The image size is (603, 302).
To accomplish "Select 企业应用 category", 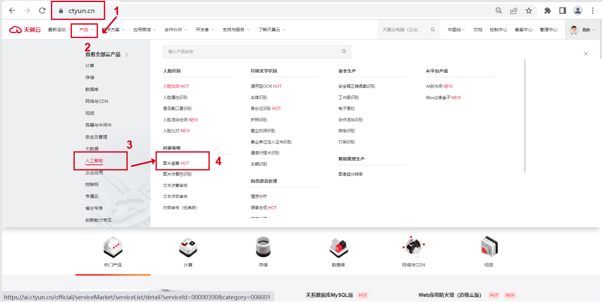I will point(94,172).
